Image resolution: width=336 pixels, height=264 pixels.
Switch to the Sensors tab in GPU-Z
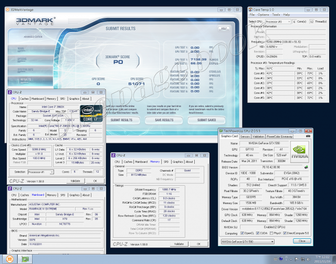245,136
